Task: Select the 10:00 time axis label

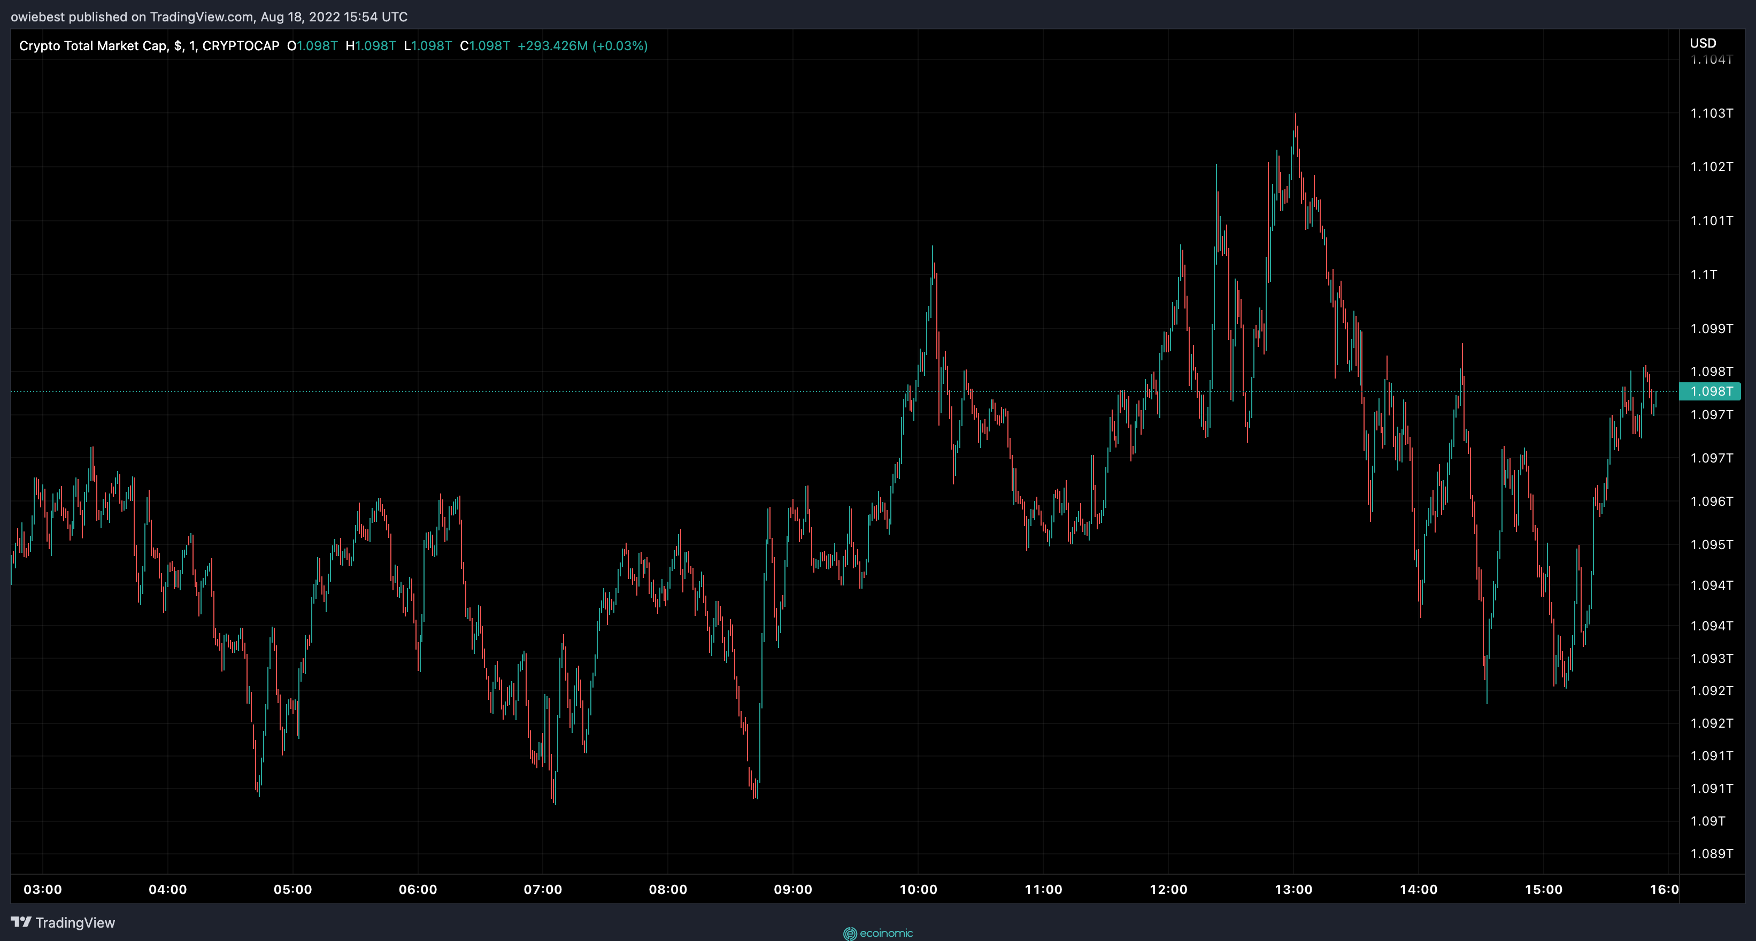Action: [x=918, y=889]
